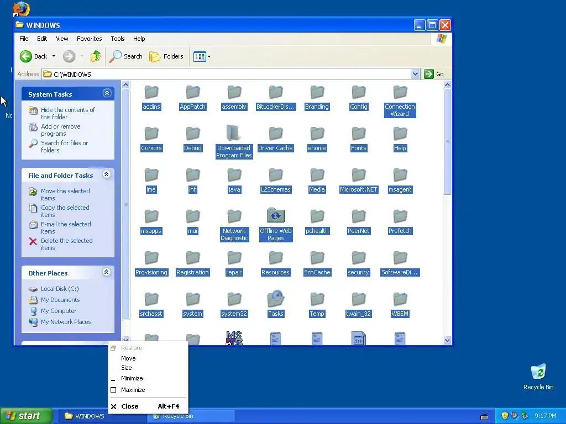Select the assembly folder icon
Image resolution: width=566 pixels, height=424 pixels.
click(234, 92)
